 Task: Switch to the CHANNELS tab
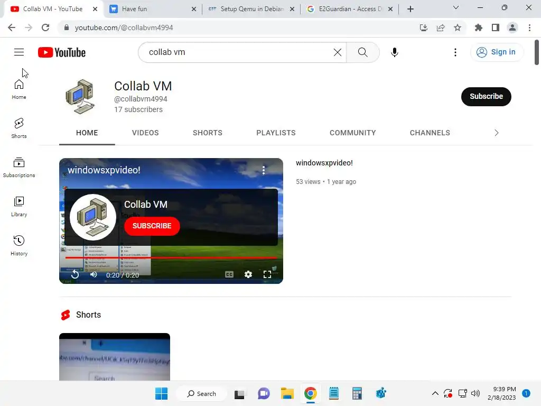click(x=430, y=133)
